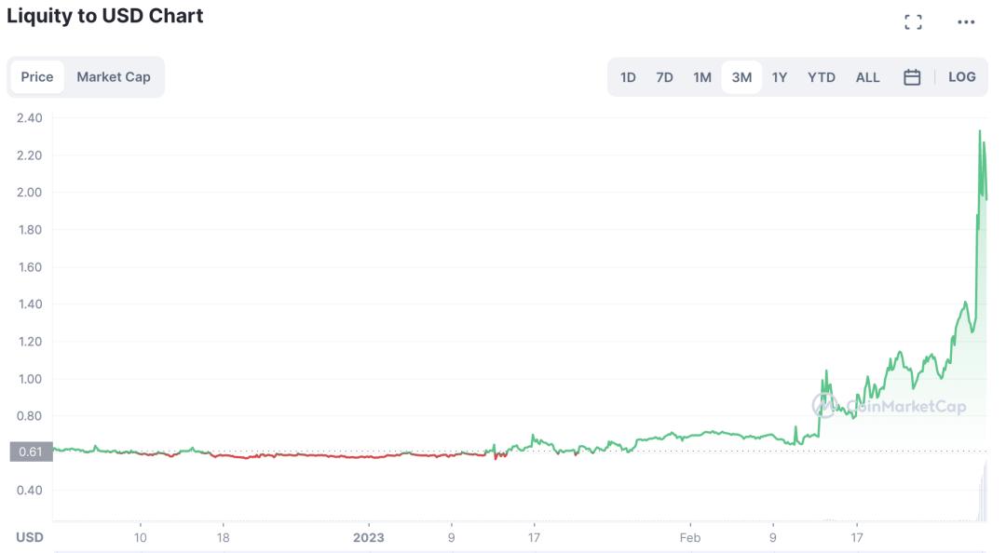Open the three-dot more options menu
1006x553 pixels.
966,21
